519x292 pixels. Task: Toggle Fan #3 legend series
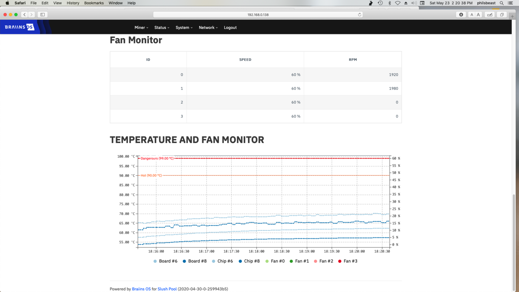(x=348, y=261)
